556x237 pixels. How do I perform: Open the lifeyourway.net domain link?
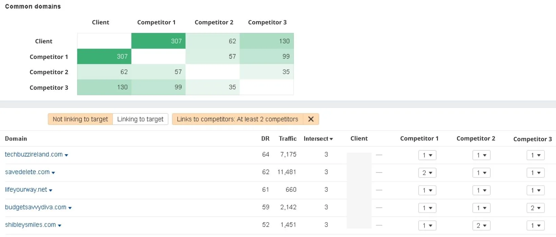[26, 190]
